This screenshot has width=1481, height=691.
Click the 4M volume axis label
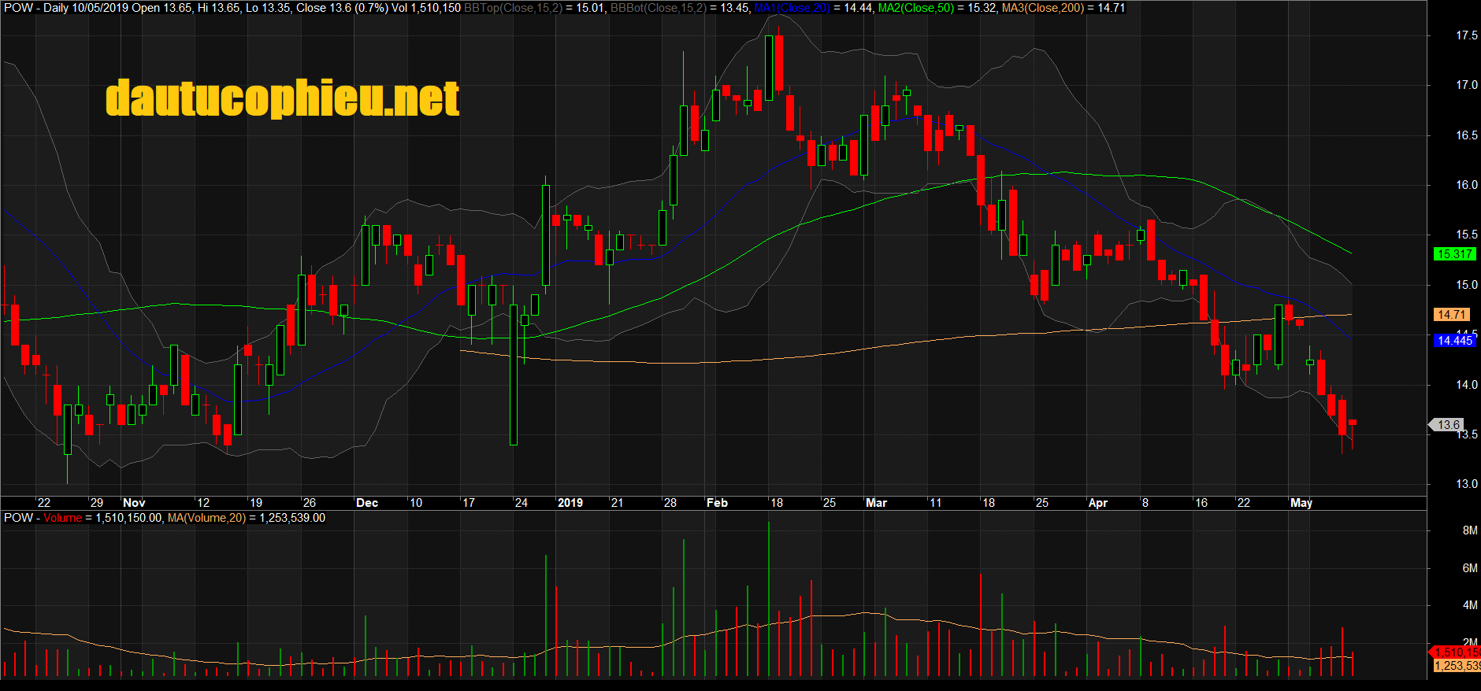(1470, 605)
